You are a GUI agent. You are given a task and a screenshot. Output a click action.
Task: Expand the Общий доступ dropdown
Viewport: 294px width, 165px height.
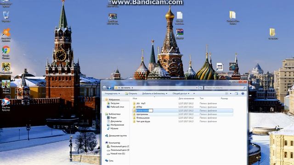181,93
